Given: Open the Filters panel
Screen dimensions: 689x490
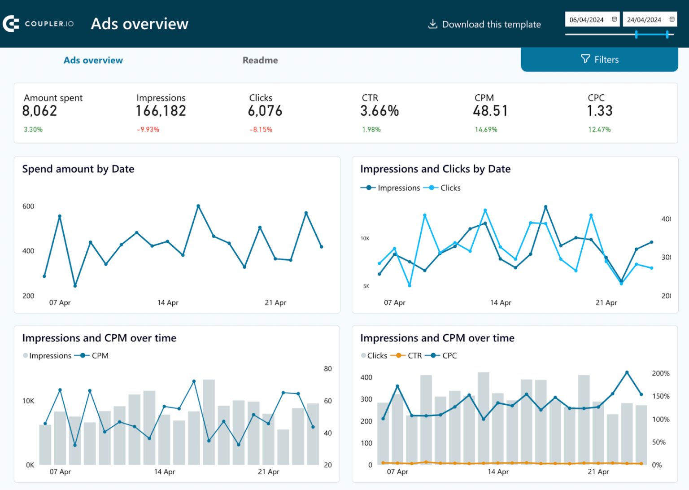Looking at the screenshot, I should coord(600,59).
